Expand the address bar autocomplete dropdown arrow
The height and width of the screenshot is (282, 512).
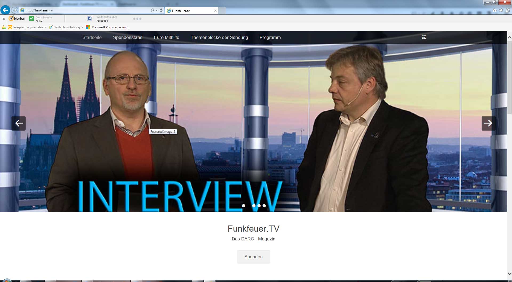click(157, 10)
